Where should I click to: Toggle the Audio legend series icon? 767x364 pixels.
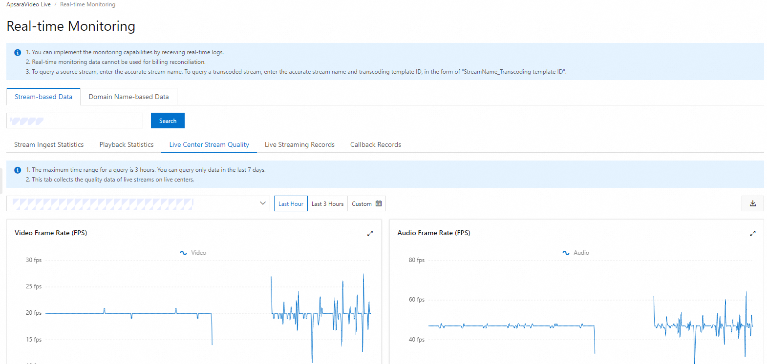566,253
